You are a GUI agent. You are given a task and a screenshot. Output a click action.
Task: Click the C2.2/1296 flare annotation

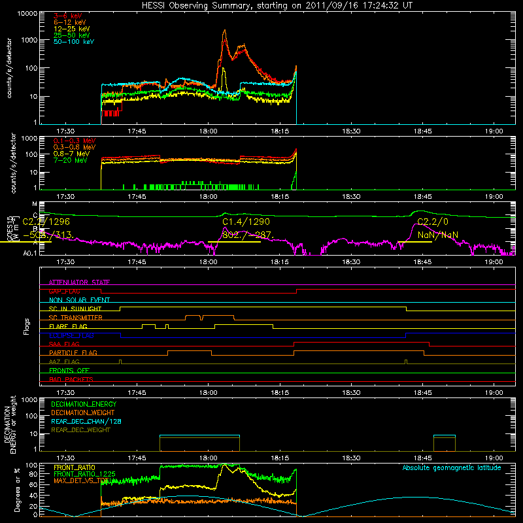46,222
